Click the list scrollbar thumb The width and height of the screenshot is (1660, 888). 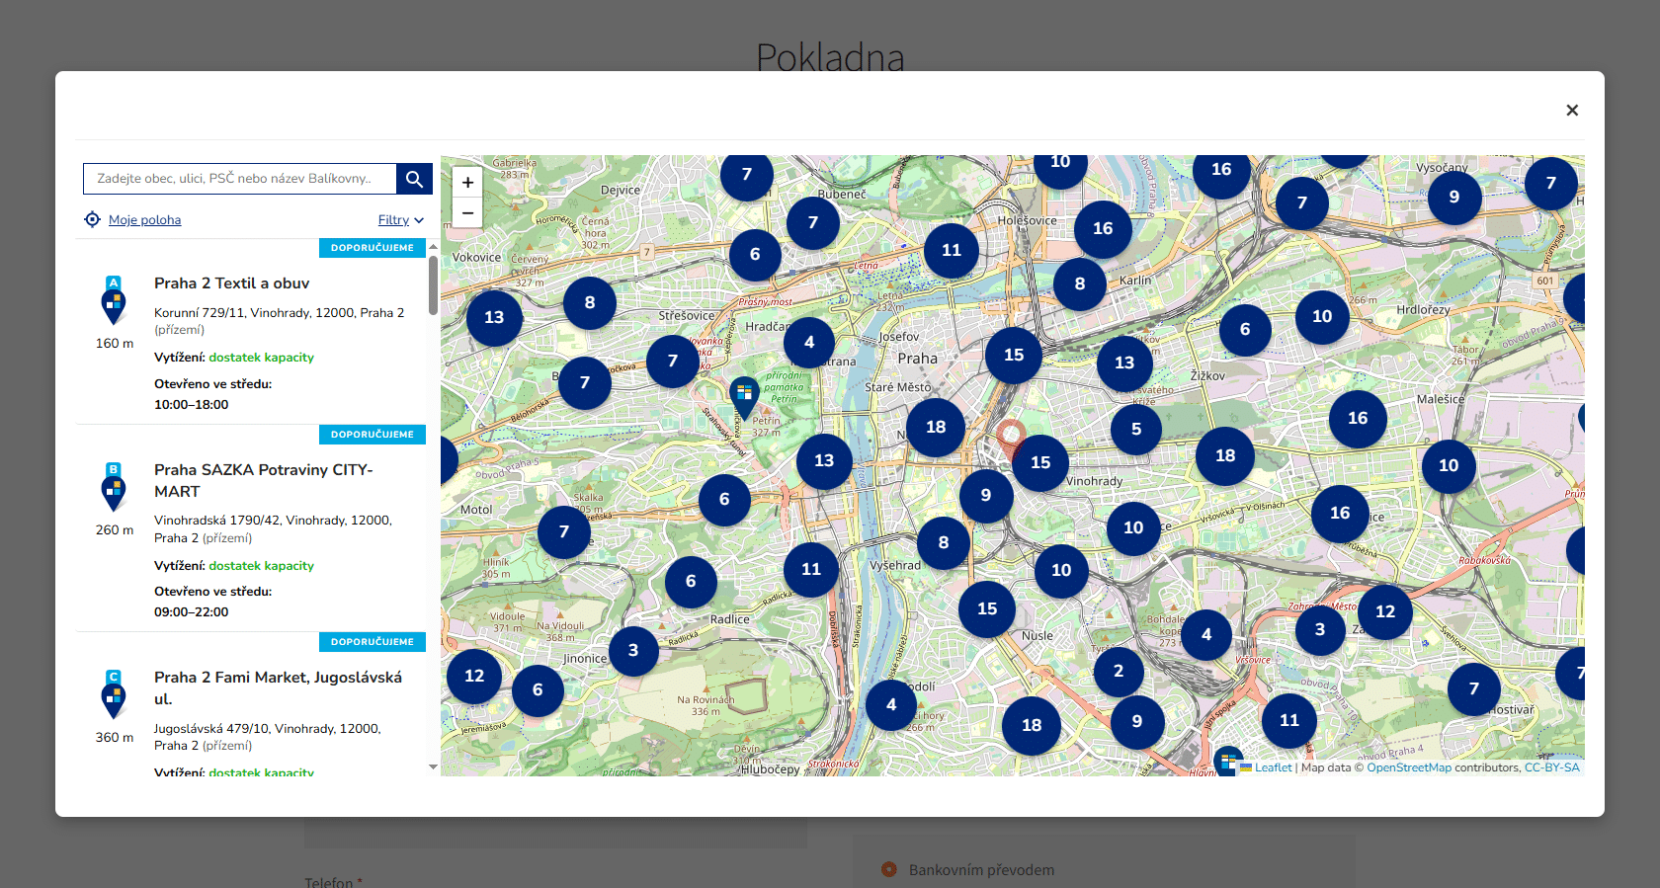[x=433, y=285]
